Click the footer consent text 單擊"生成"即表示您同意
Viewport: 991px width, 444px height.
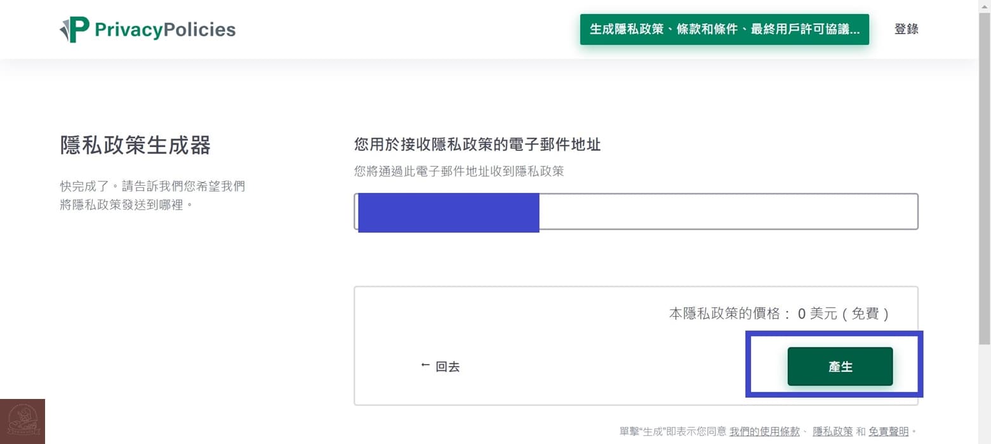pyautogui.click(x=673, y=431)
